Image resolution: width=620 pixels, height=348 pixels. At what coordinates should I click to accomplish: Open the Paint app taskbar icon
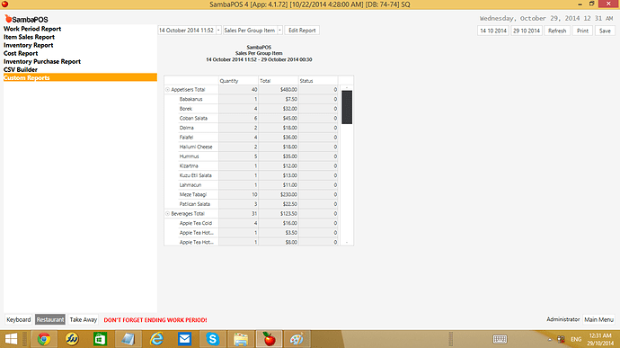point(297,339)
